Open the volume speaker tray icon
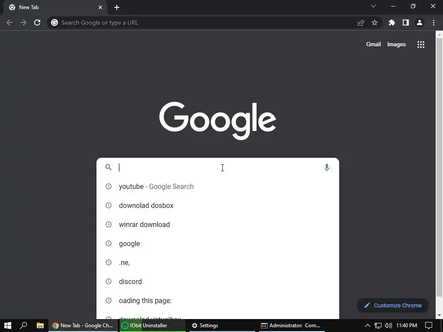Image resolution: width=443 pixels, height=332 pixels. tap(388, 326)
